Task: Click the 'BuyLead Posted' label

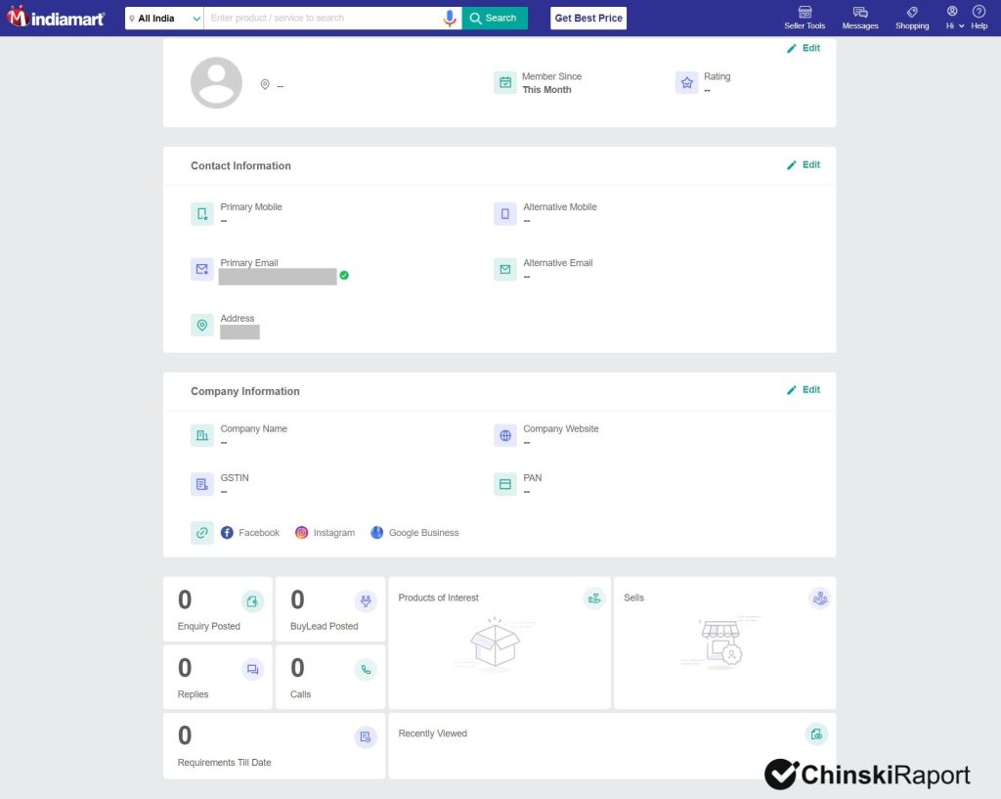Action: (x=325, y=626)
